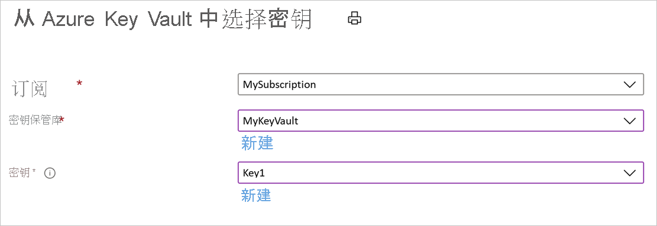Screen dimensions: 657x226
Task: Click the 选择密钥 portion of the heading
Action: pyautogui.click(x=267, y=19)
